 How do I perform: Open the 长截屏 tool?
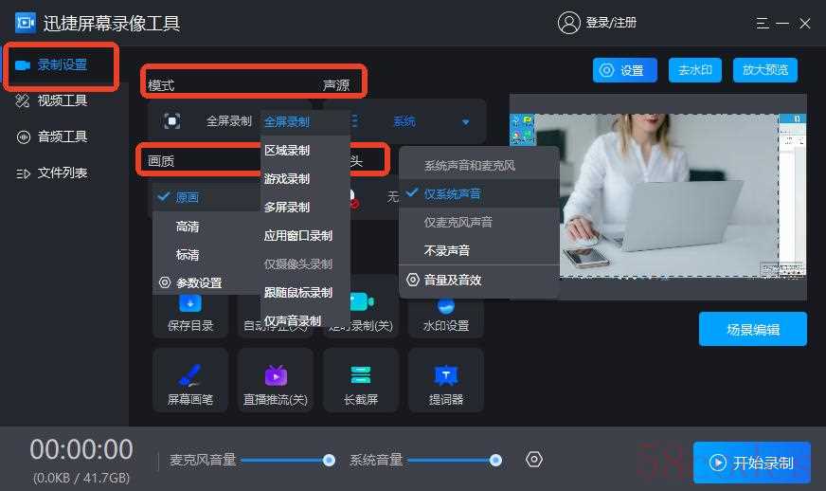tap(361, 380)
